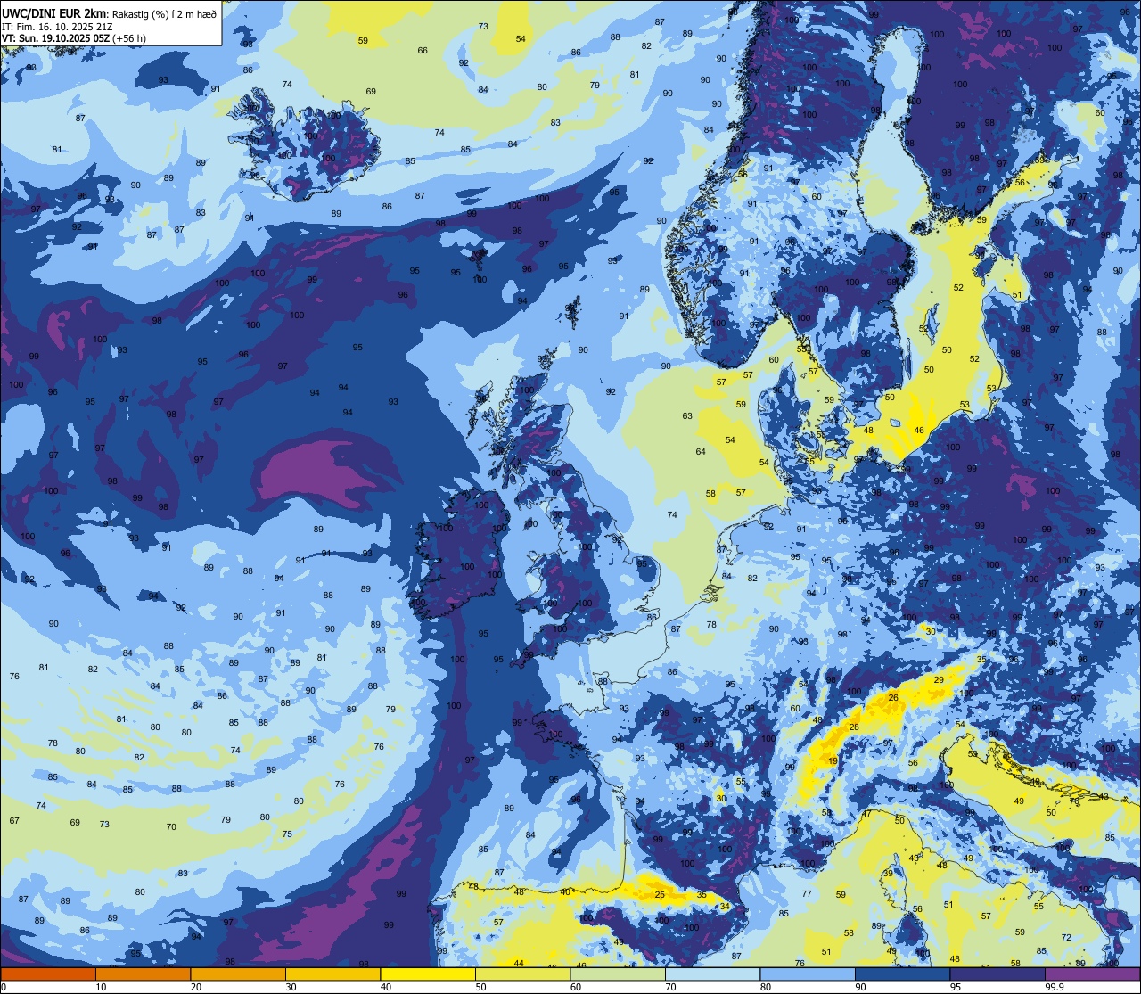Click the legend scale label '99.9'
1141x994 pixels.
(x=1055, y=987)
